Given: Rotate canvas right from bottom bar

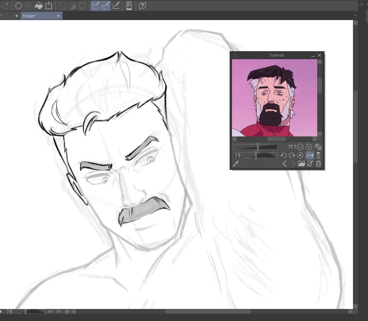Looking at the screenshot, I should tap(58, 312).
